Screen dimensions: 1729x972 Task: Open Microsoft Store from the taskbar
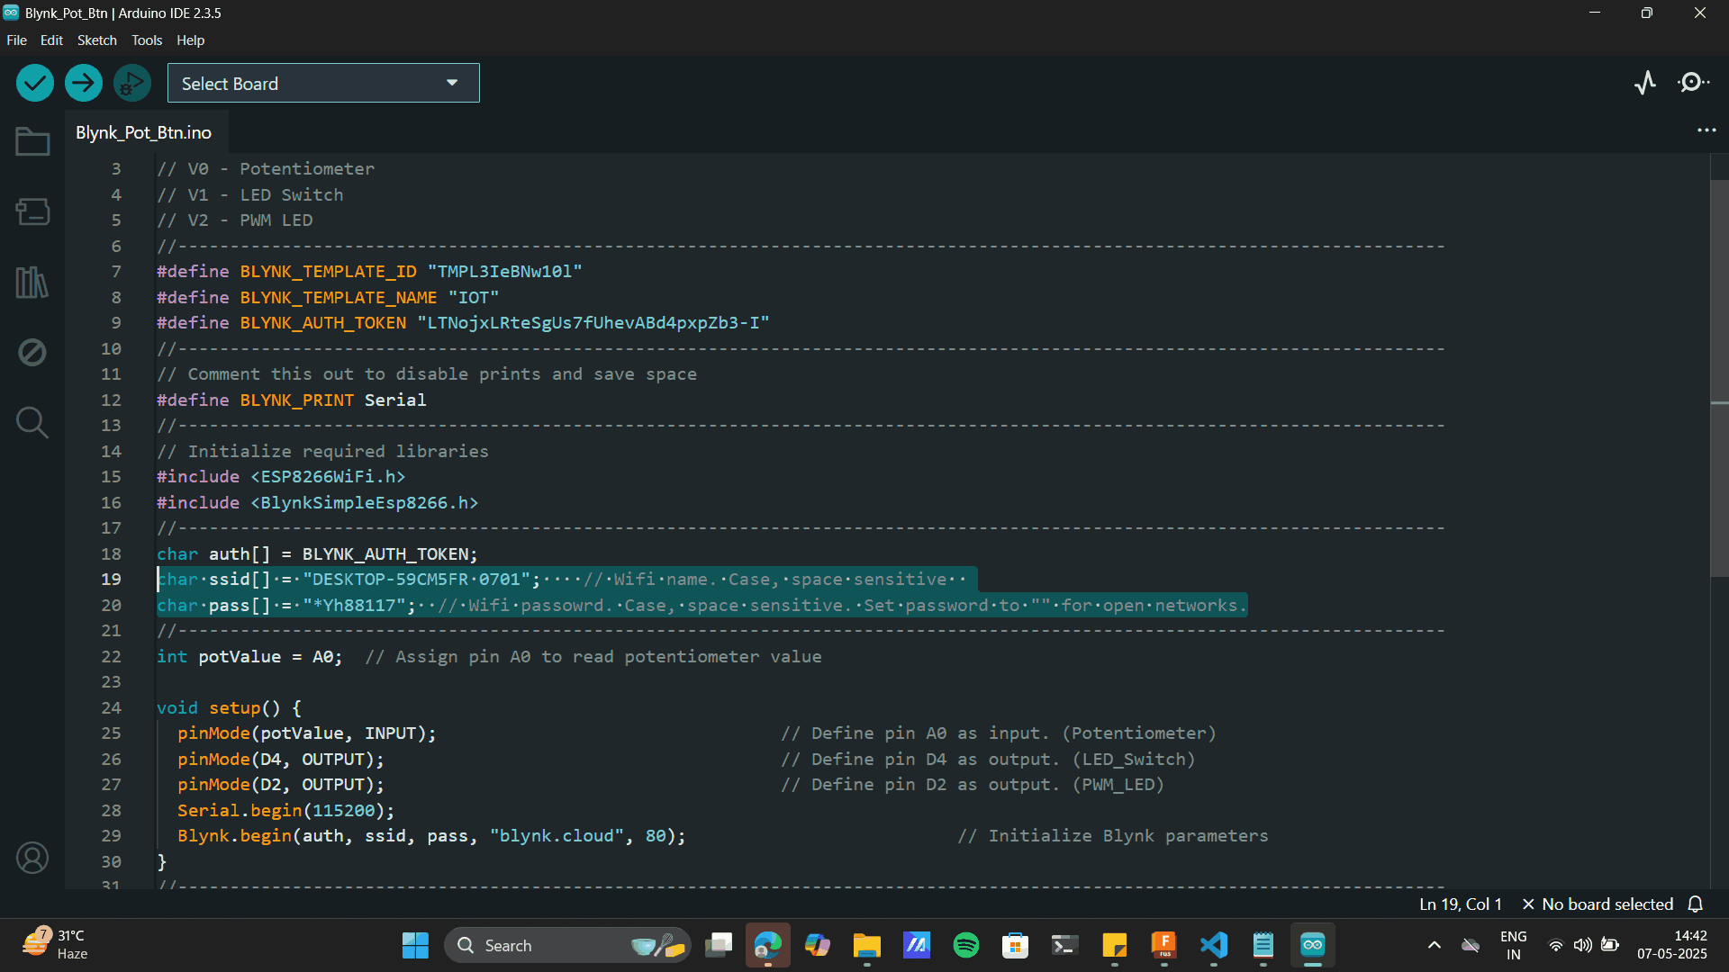pos(1016,945)
